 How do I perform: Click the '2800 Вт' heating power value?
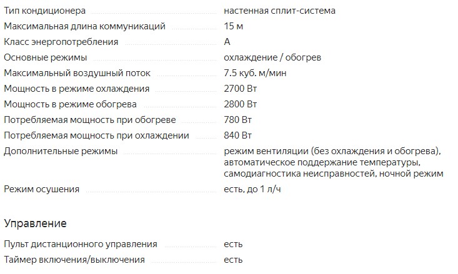(x=240, y=104)
